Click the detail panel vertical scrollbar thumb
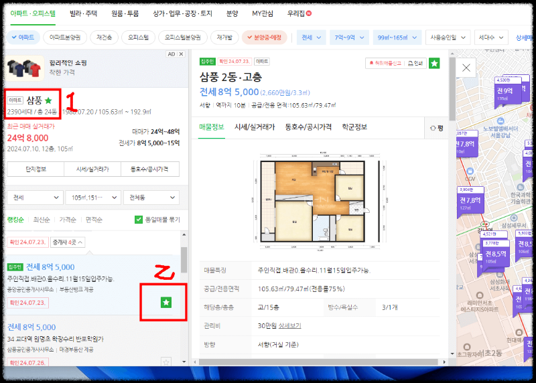This screenshot has height=383, width=536. pyautogui.click(x=452, y=89)
